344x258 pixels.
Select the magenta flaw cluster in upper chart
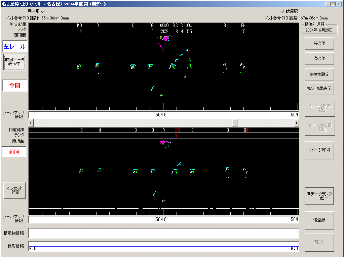(x=165, y=39)
